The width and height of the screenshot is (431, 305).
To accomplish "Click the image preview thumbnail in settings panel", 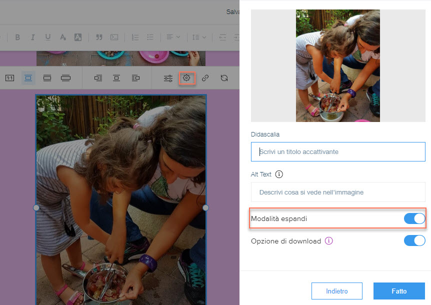I will tap(338, 65).
